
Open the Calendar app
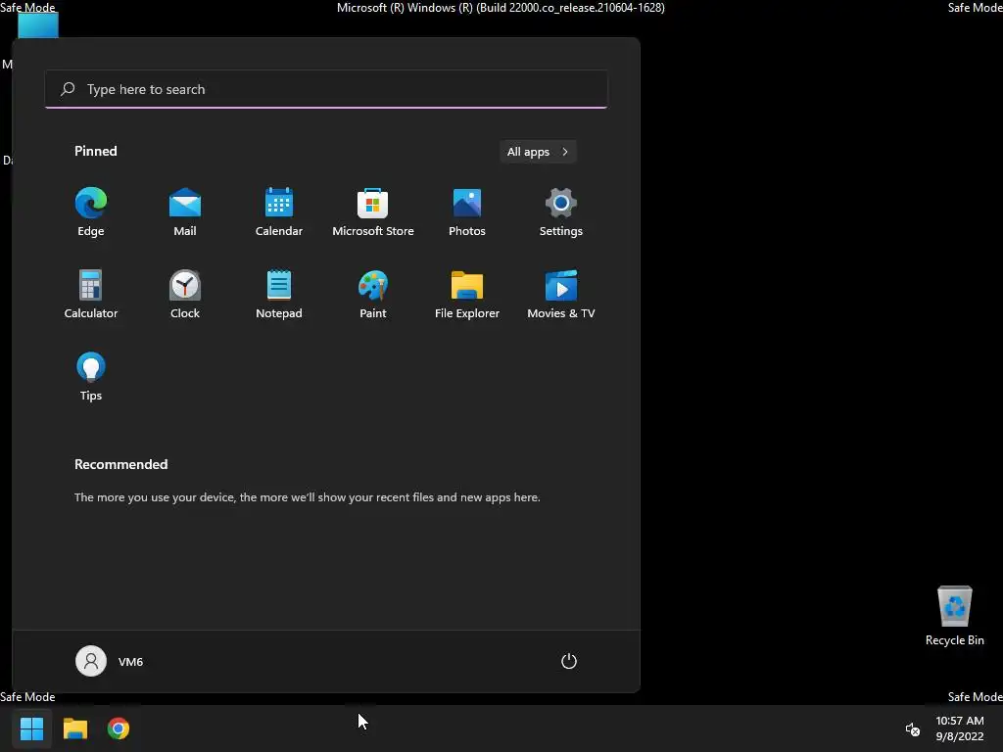click(279, 212)
